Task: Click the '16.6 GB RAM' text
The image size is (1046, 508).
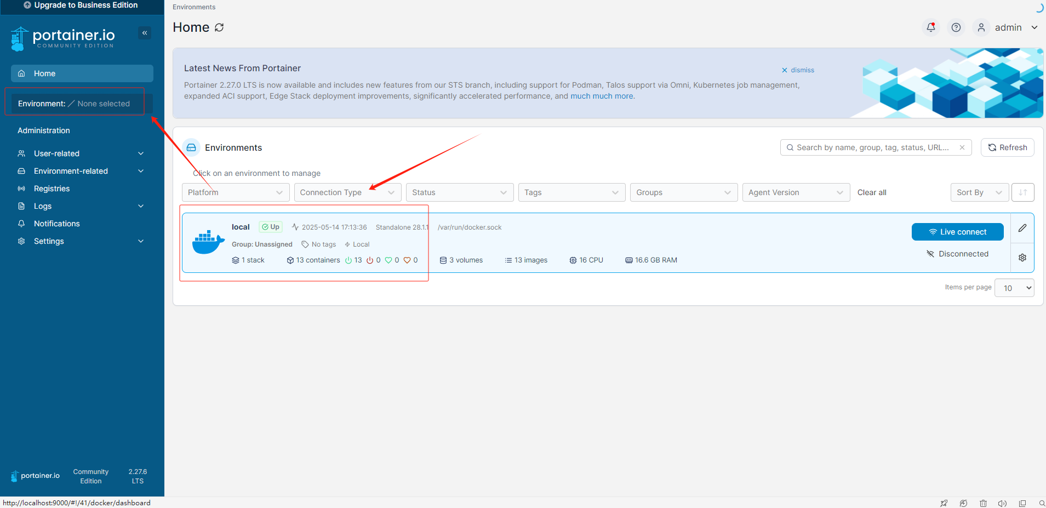Action: [x=656, y=260]
